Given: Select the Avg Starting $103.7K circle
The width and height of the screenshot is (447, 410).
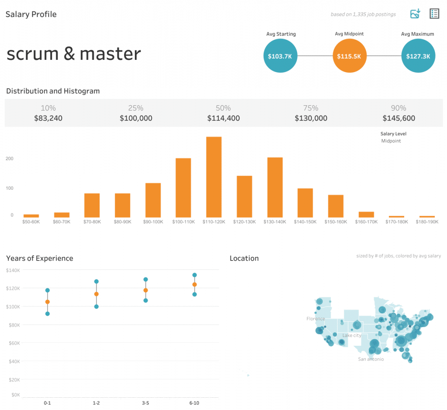Looking at the screenshot, I should click(x=280, y=56).
